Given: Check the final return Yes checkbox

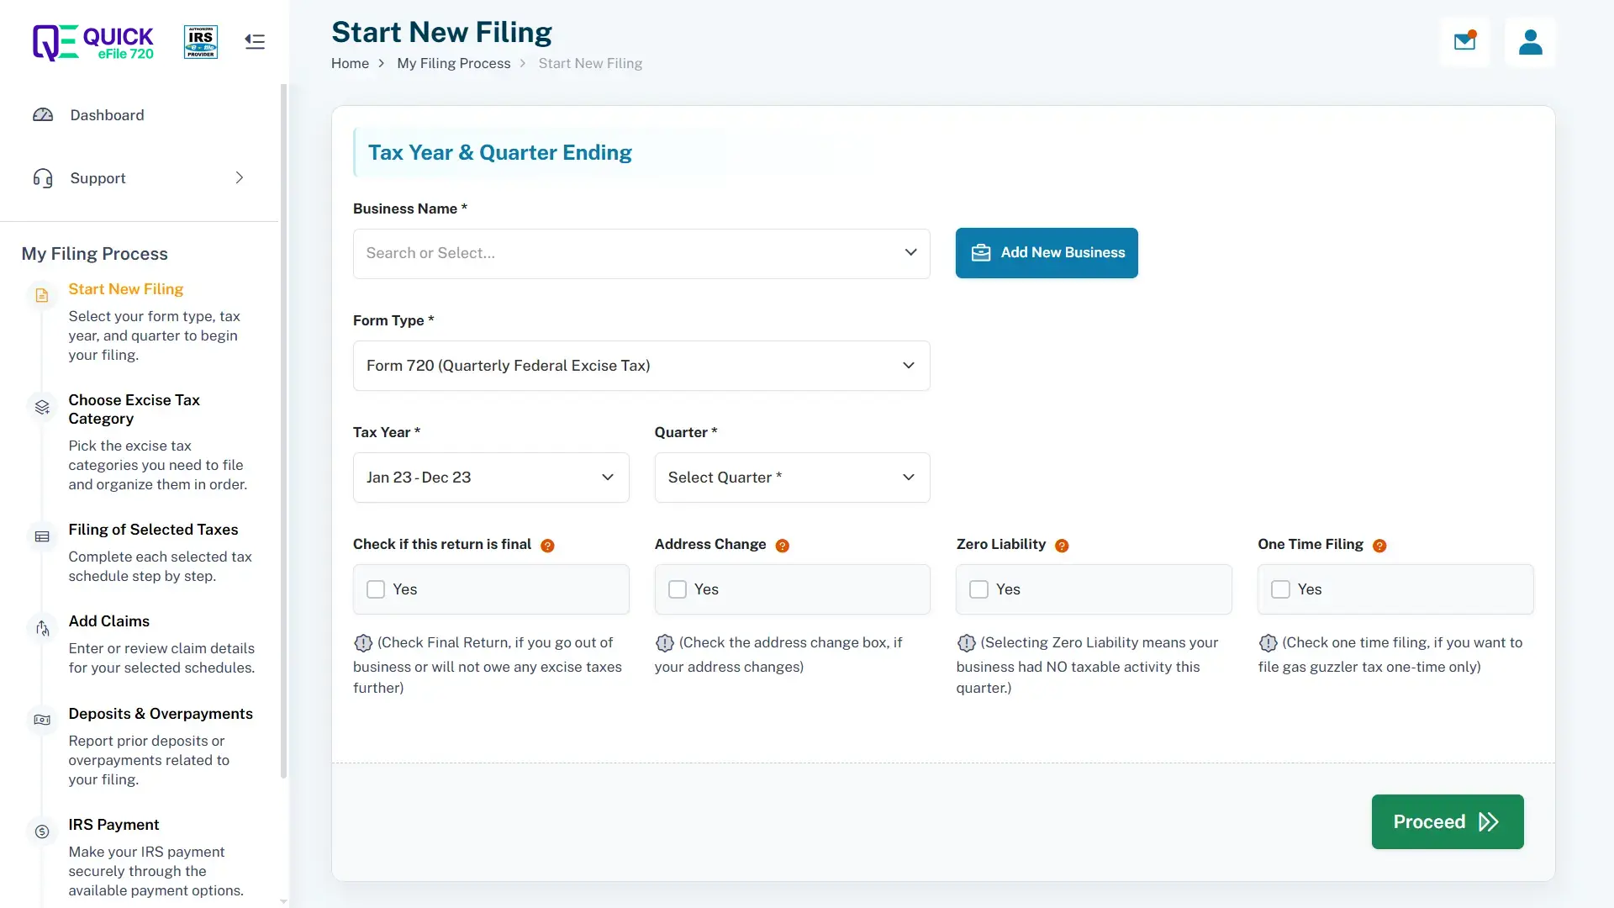Looking at the screenshot, I should 376,589.
